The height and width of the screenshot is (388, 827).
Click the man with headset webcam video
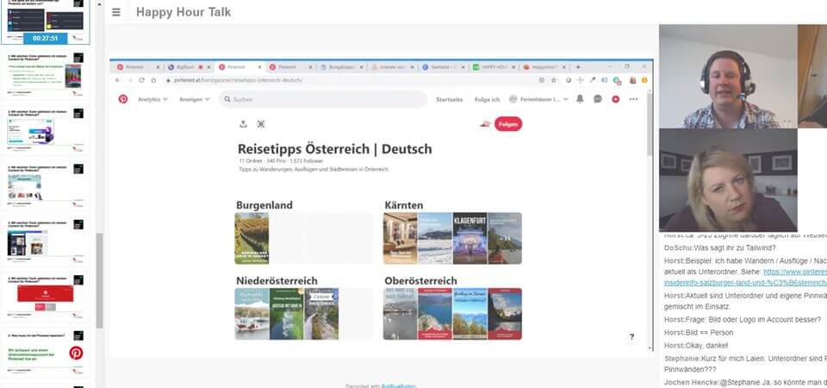point(728,77)
